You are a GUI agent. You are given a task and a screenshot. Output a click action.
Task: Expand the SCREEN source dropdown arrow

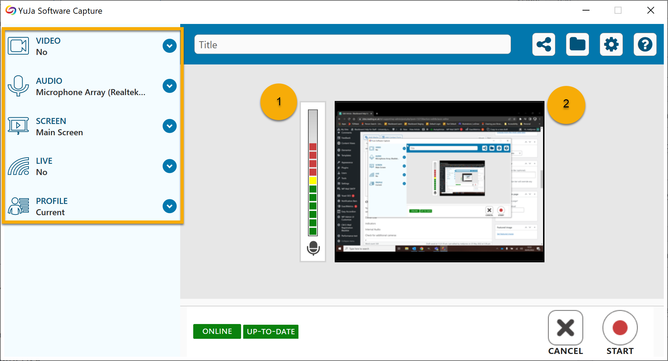[x=170, y=126]
